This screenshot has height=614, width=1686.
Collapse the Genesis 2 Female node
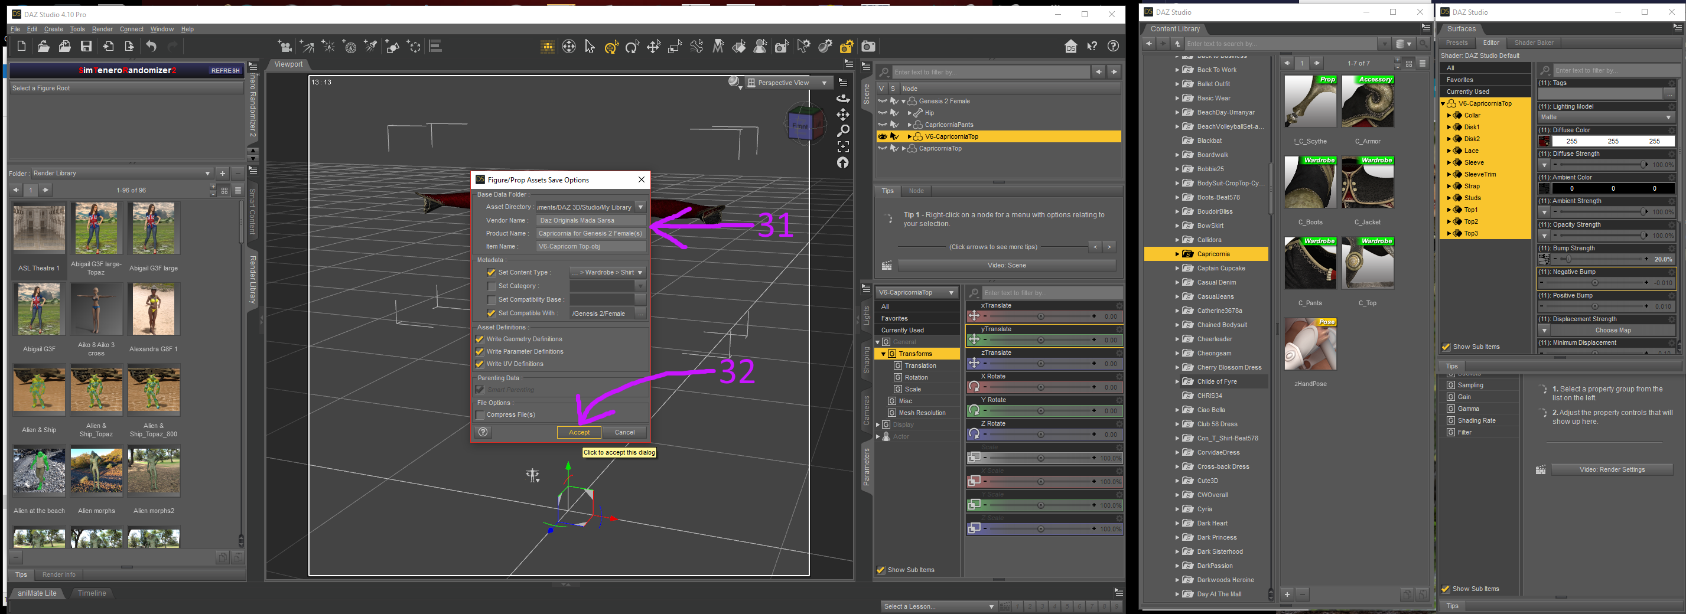tap(904, 102)
